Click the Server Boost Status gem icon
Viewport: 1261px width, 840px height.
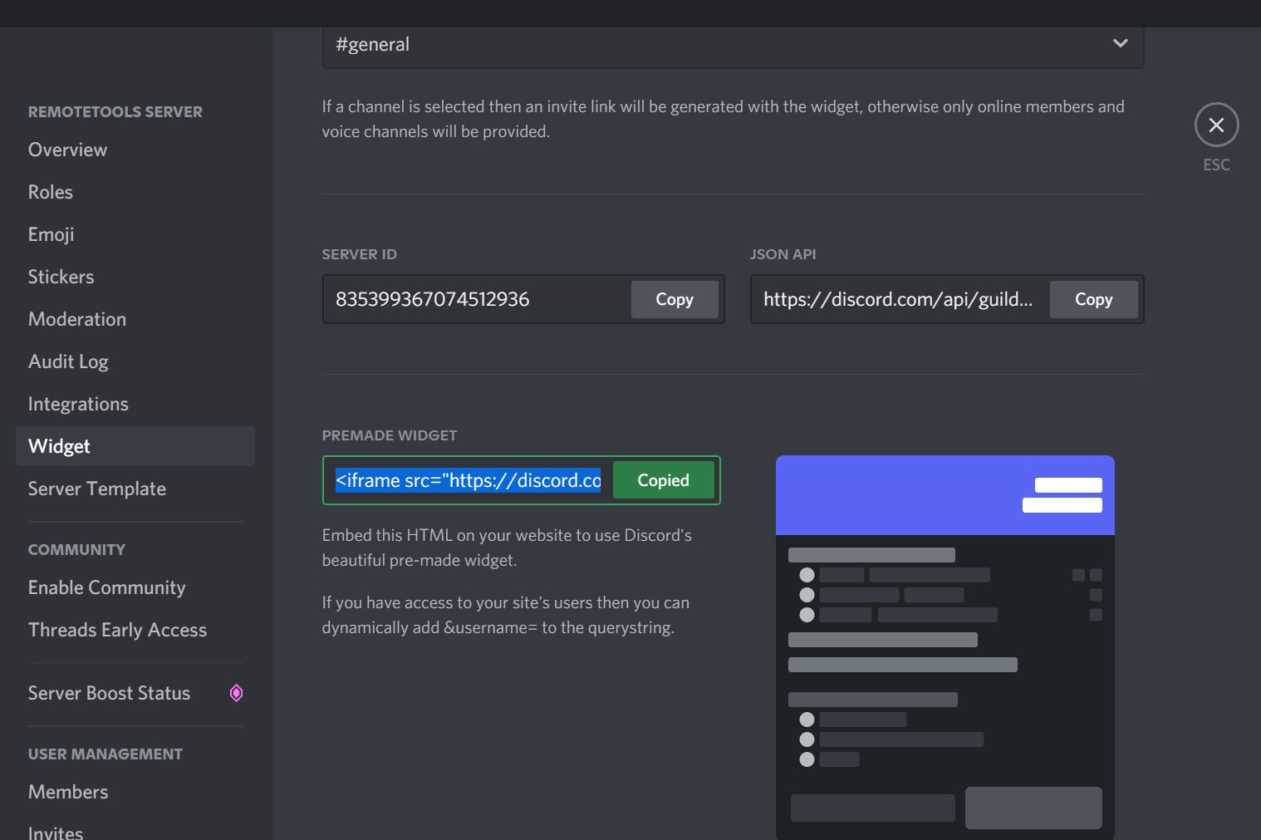(x=236, y=693)
